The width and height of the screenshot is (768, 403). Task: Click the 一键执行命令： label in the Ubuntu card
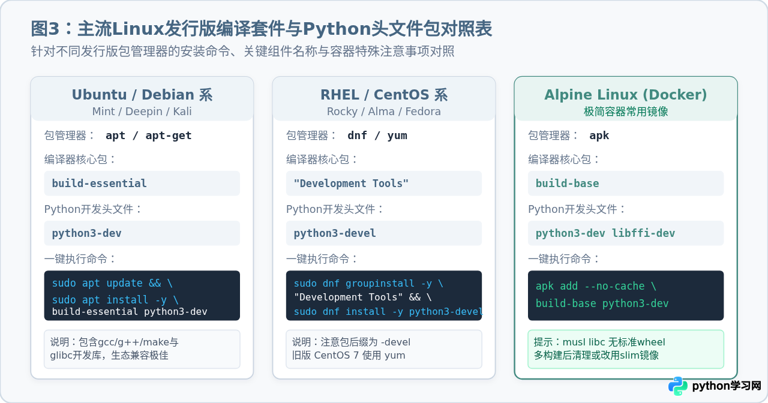pyautogui.click(x=80, y=259)
